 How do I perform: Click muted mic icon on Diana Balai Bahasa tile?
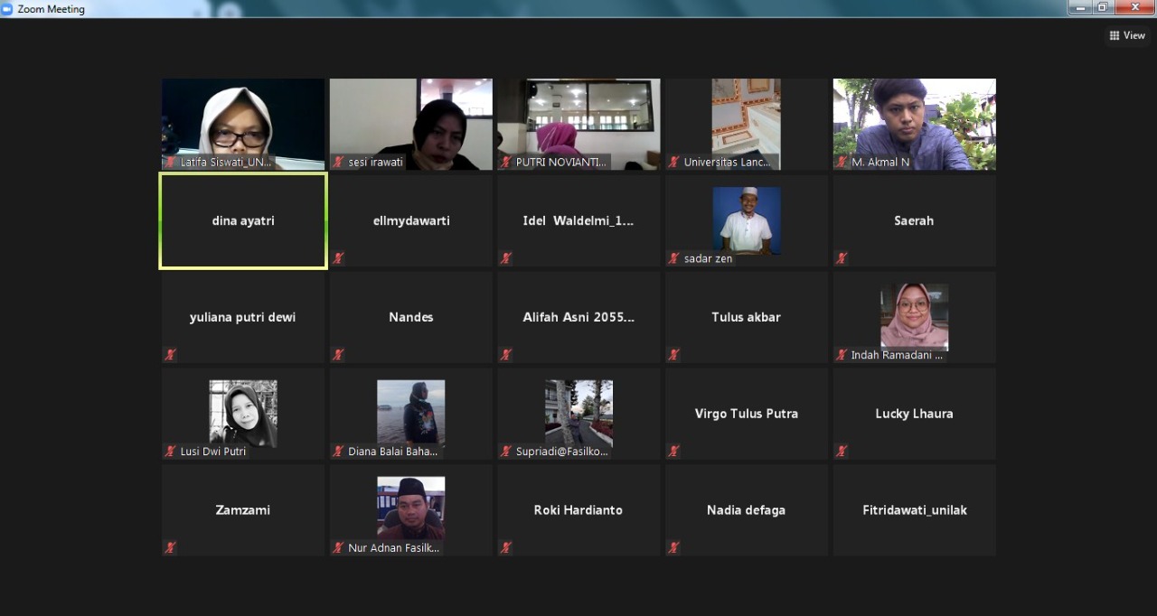(x=338, y=451)
